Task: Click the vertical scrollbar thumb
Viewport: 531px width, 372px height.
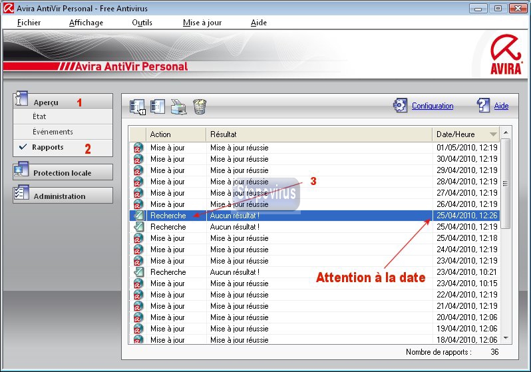Action: pyautogui.click(x=506, y=183)
